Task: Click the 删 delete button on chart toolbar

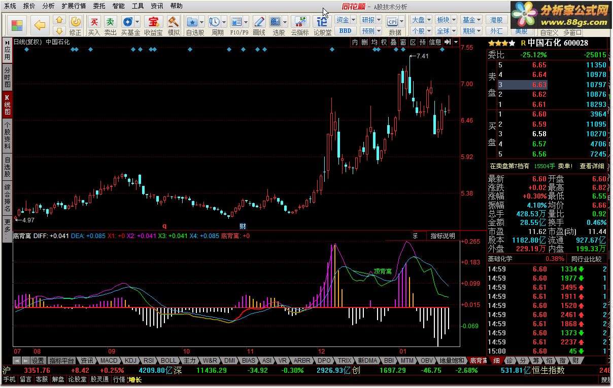Action: pos(364,42)
